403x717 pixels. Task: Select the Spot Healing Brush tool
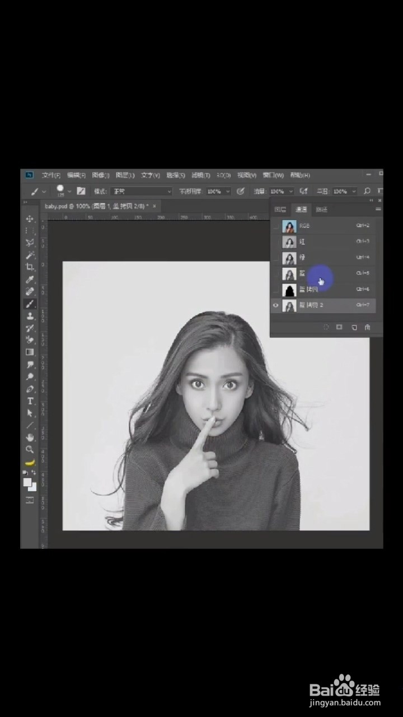30,291
